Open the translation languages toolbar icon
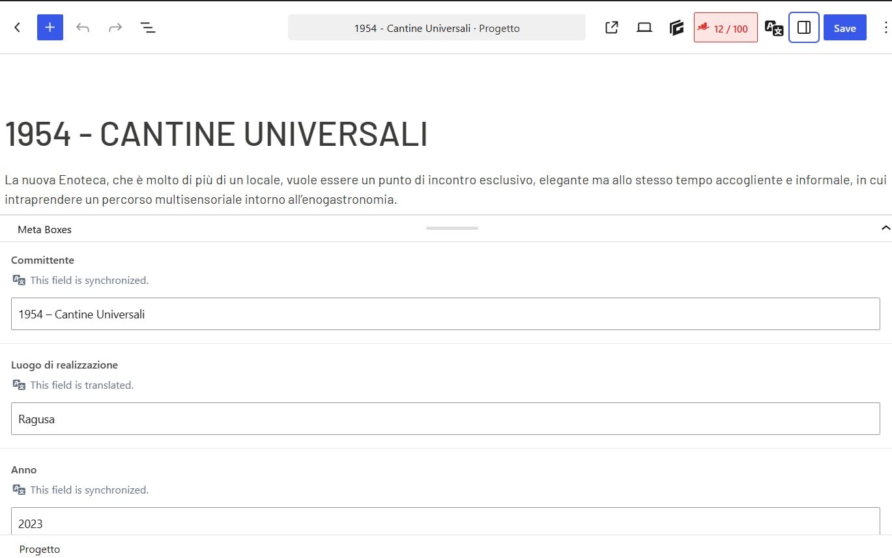The image size is (892, 558). pos(773,27)
